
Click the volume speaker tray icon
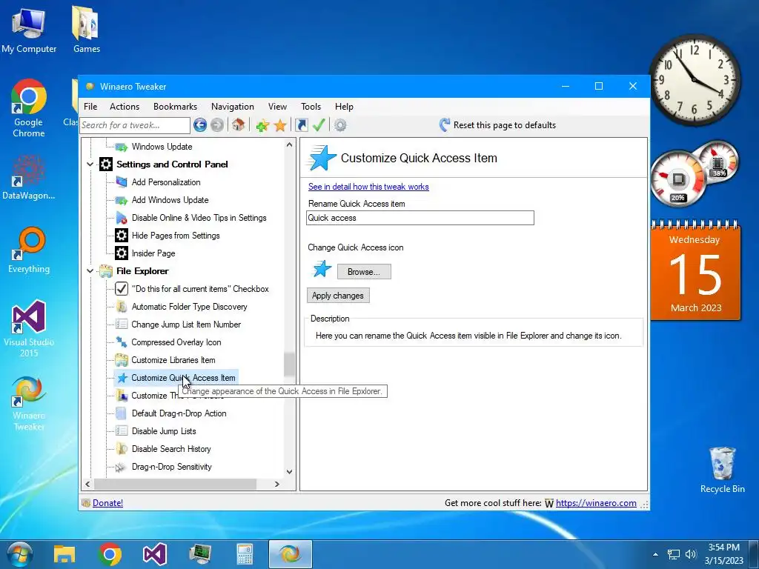[x=691, y=554]
